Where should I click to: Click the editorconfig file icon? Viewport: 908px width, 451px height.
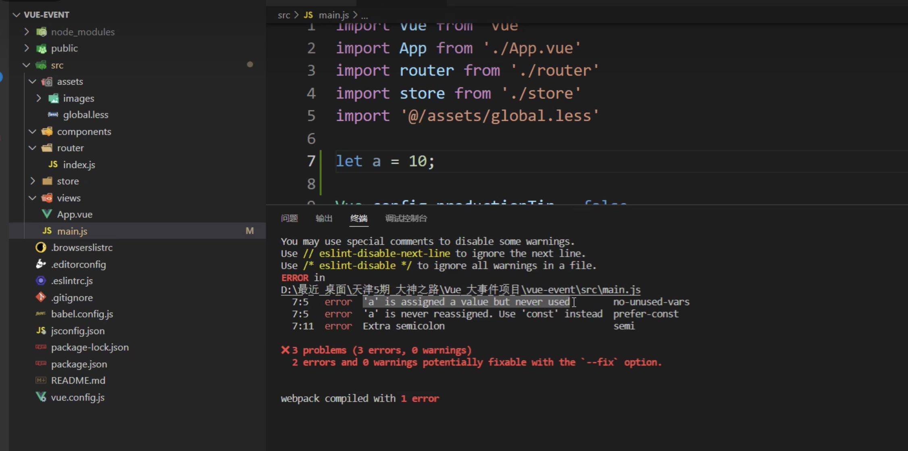point(41,264)
